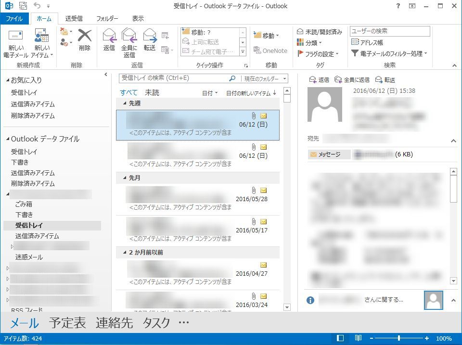Image resolution: width=462 pixels, height=345 pixels.
Task: Open the 新しいアイテム menu
Action: 42,44
